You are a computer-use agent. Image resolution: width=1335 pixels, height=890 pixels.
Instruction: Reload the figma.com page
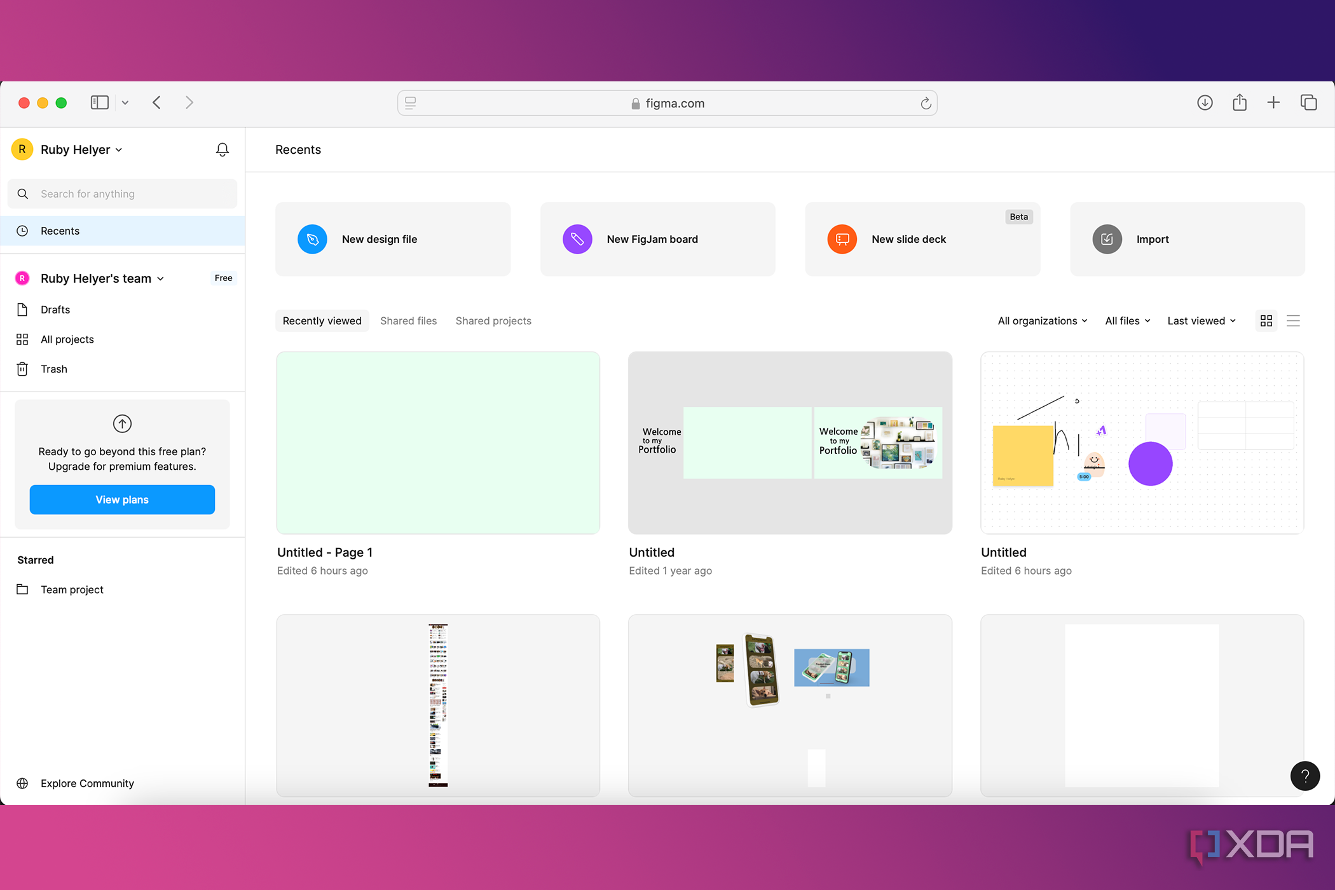click(926, 103)
